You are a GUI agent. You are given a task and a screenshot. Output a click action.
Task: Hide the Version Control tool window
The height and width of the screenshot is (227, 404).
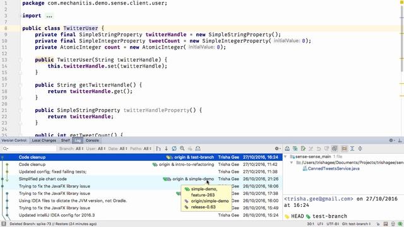pos(400,140)
